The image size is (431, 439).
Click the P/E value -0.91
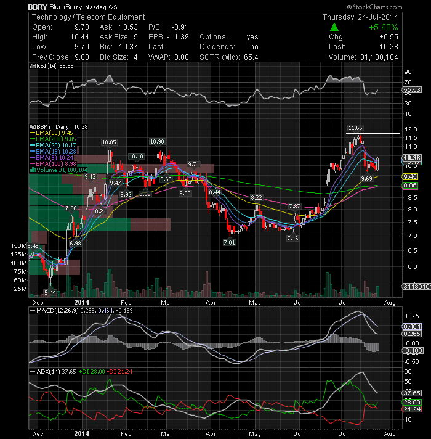180,27
